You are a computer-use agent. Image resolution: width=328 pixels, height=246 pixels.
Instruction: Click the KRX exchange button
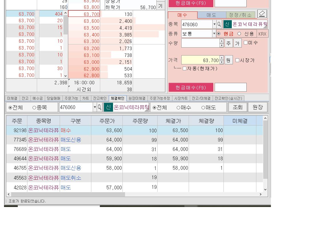[x=262, y=34]
